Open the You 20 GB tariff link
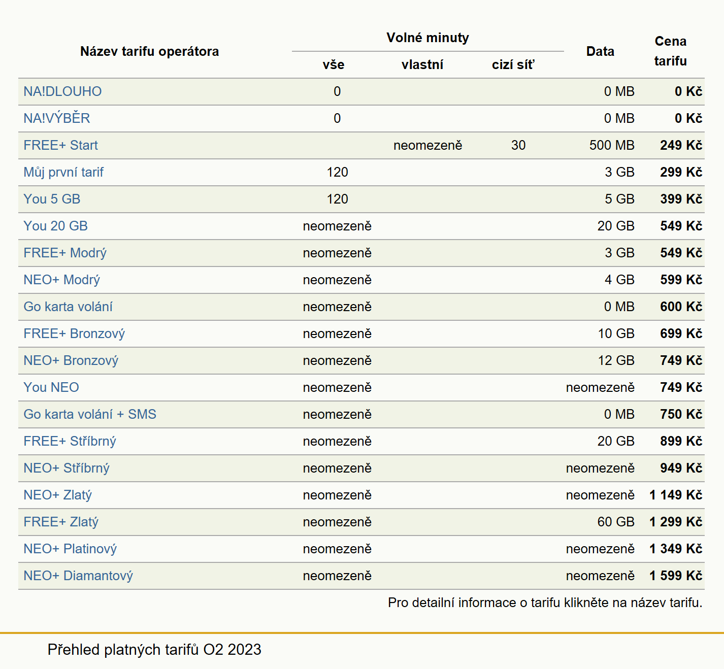The height and width of the screenshot is (669, 724). pyautogui.click(x=55, y=226)
